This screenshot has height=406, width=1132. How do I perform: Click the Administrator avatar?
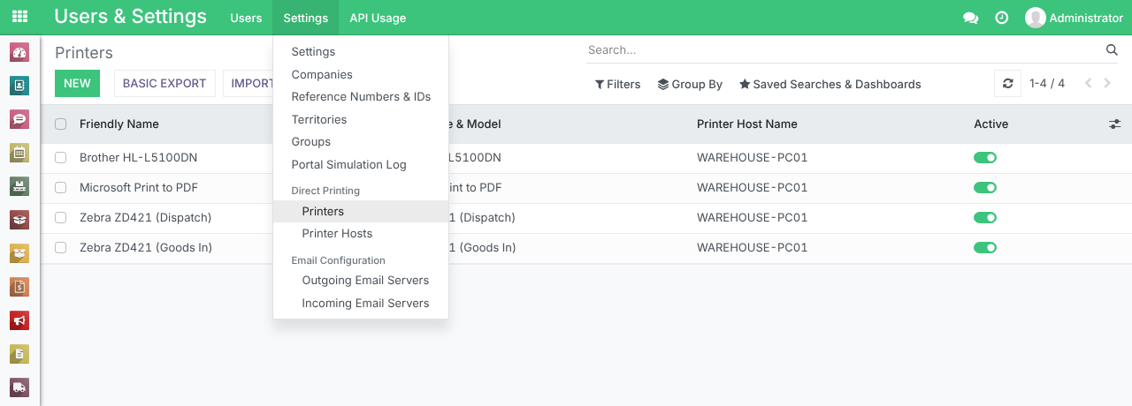click(x=1035, y=18)
